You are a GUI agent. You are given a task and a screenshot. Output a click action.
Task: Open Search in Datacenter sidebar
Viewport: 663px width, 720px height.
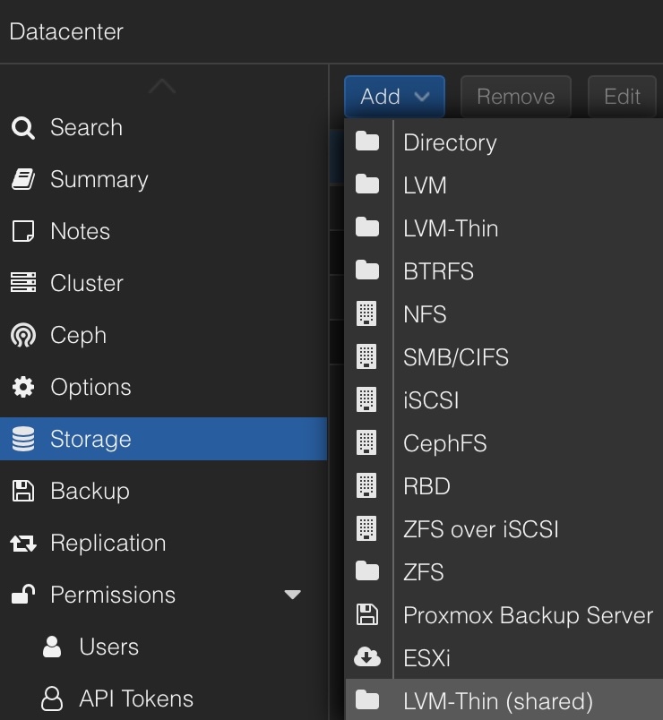pyautogui.click(x=164, y=128)
